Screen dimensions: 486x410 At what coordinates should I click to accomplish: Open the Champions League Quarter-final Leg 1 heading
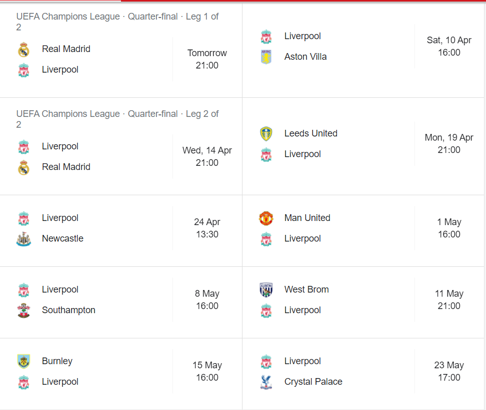tap(117, 22)
